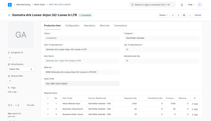Check the Herbs-Bharad-Arjun row checkbox
The width and height of the screenshot is (211, 121).
(48, 104)
